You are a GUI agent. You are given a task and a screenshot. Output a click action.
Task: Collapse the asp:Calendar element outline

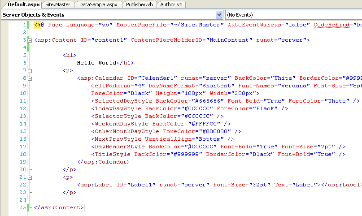pos(31,78)
